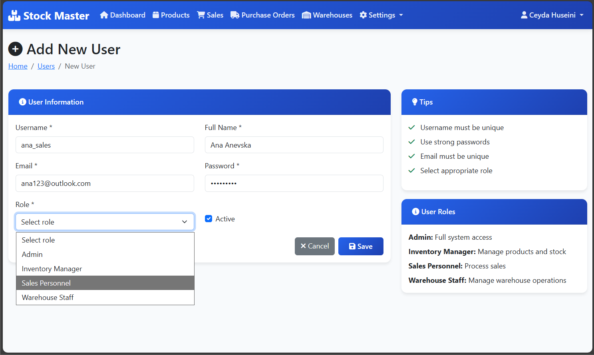Click the user profile icon beside Ceyda Huseini

(524, 15)
